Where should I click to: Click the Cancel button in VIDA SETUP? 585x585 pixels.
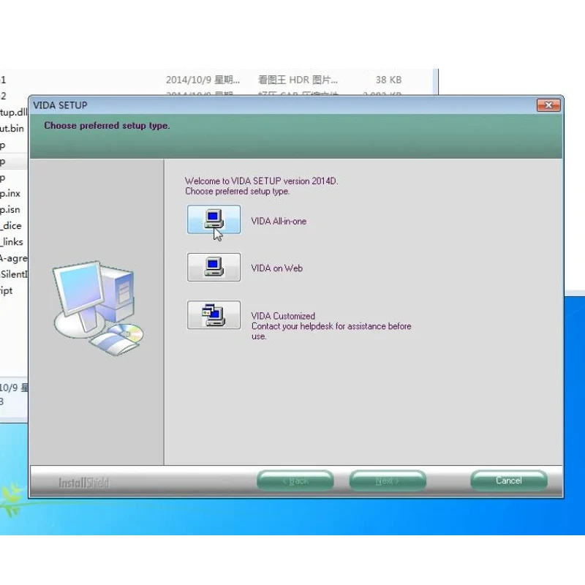(x=509, y=480)
